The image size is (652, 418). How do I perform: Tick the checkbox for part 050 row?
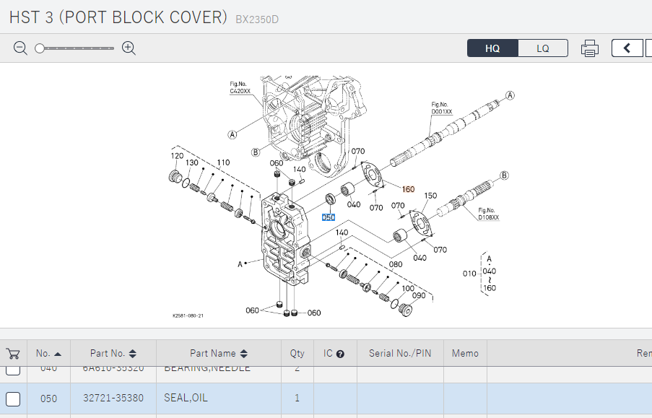tap(13, 399)
